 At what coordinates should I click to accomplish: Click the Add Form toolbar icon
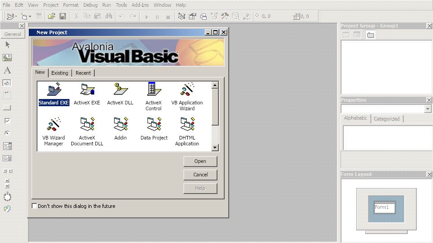[24, 17]
